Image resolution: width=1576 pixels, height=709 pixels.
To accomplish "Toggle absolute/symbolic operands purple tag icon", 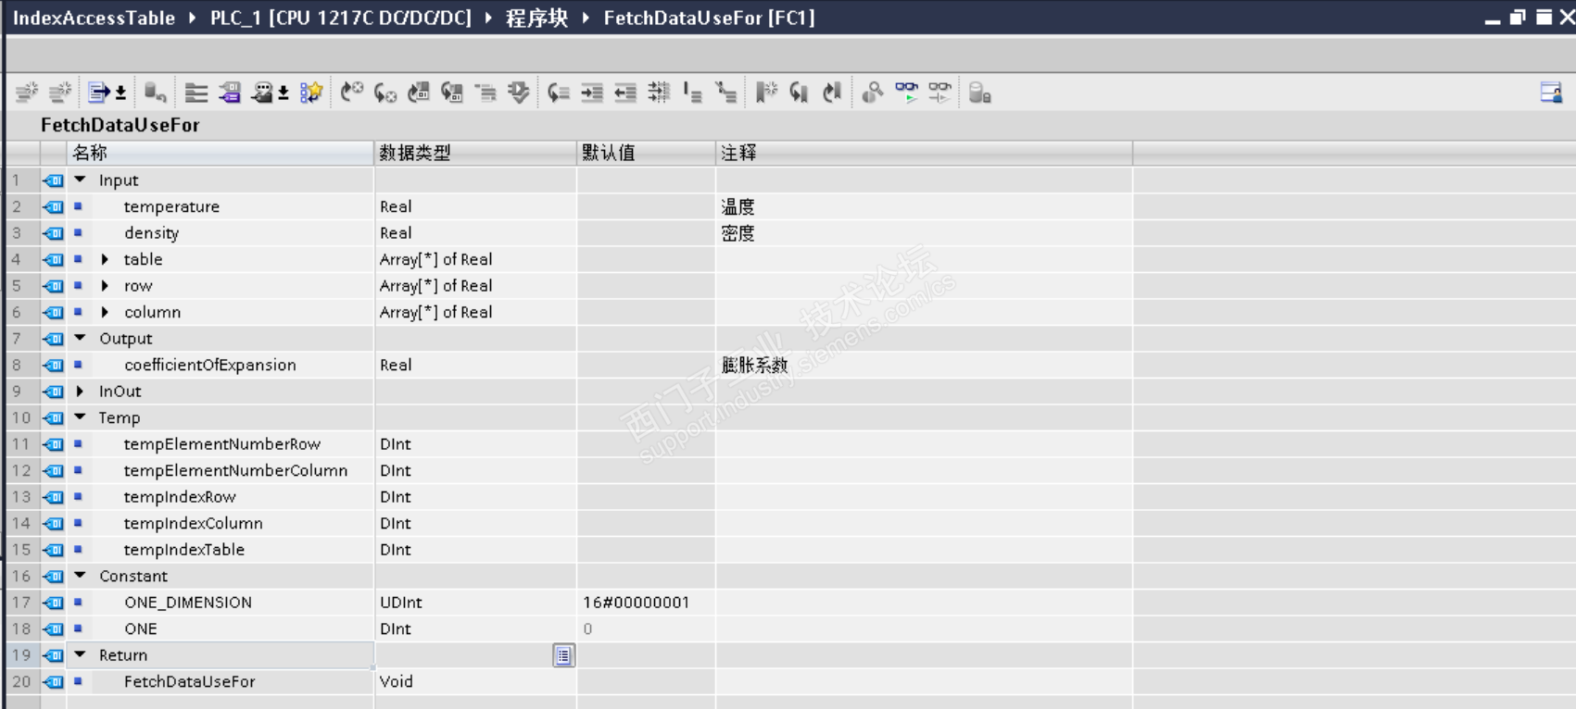I will (230, 93).
